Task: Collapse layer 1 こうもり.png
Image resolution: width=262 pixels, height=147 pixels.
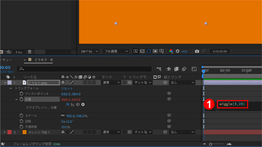Action: point(5,83)
